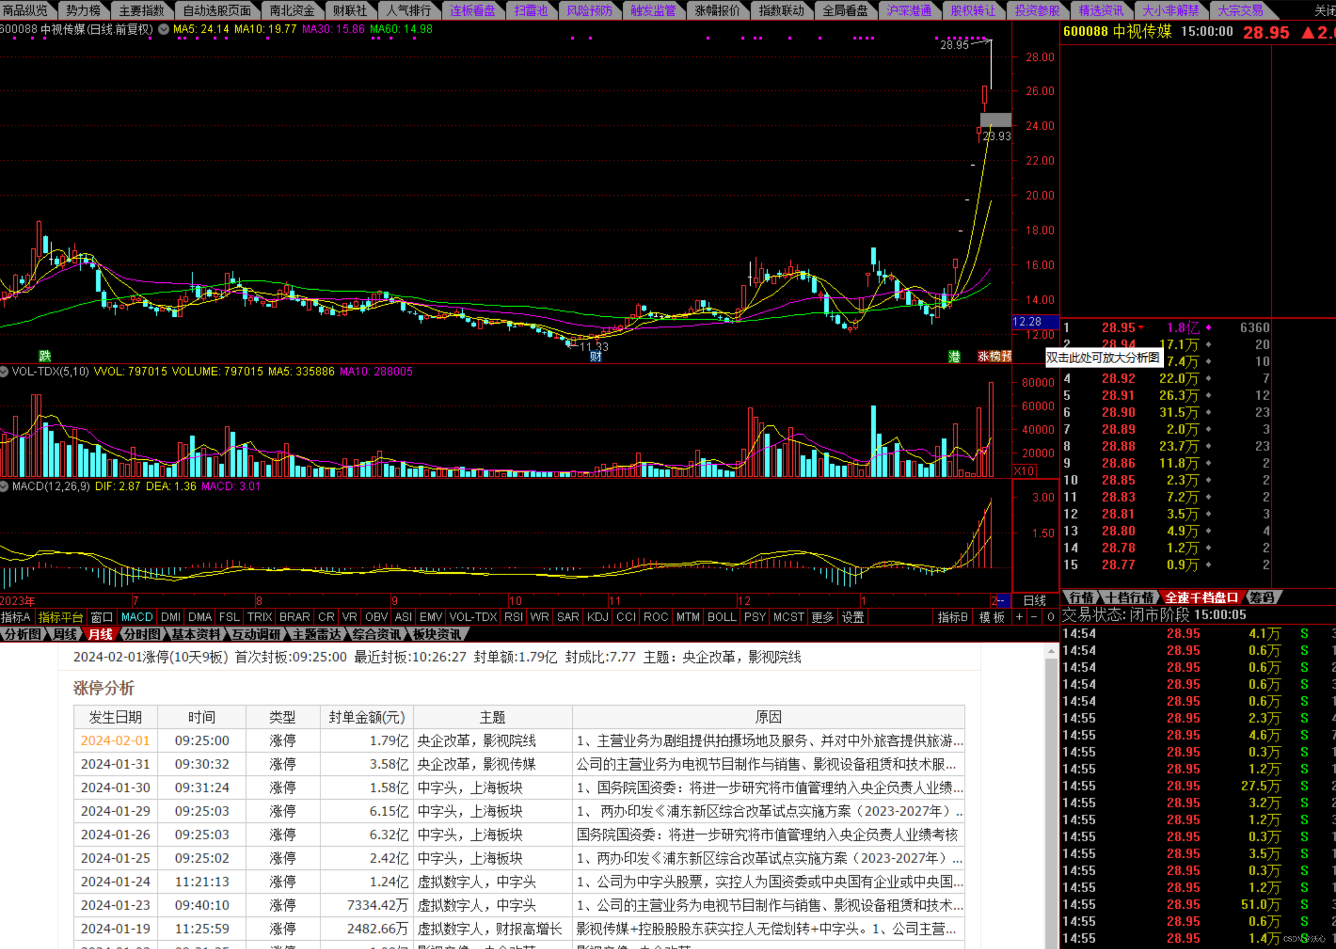
Task: Click the 发生日期 column header
Action: [115, 717]
